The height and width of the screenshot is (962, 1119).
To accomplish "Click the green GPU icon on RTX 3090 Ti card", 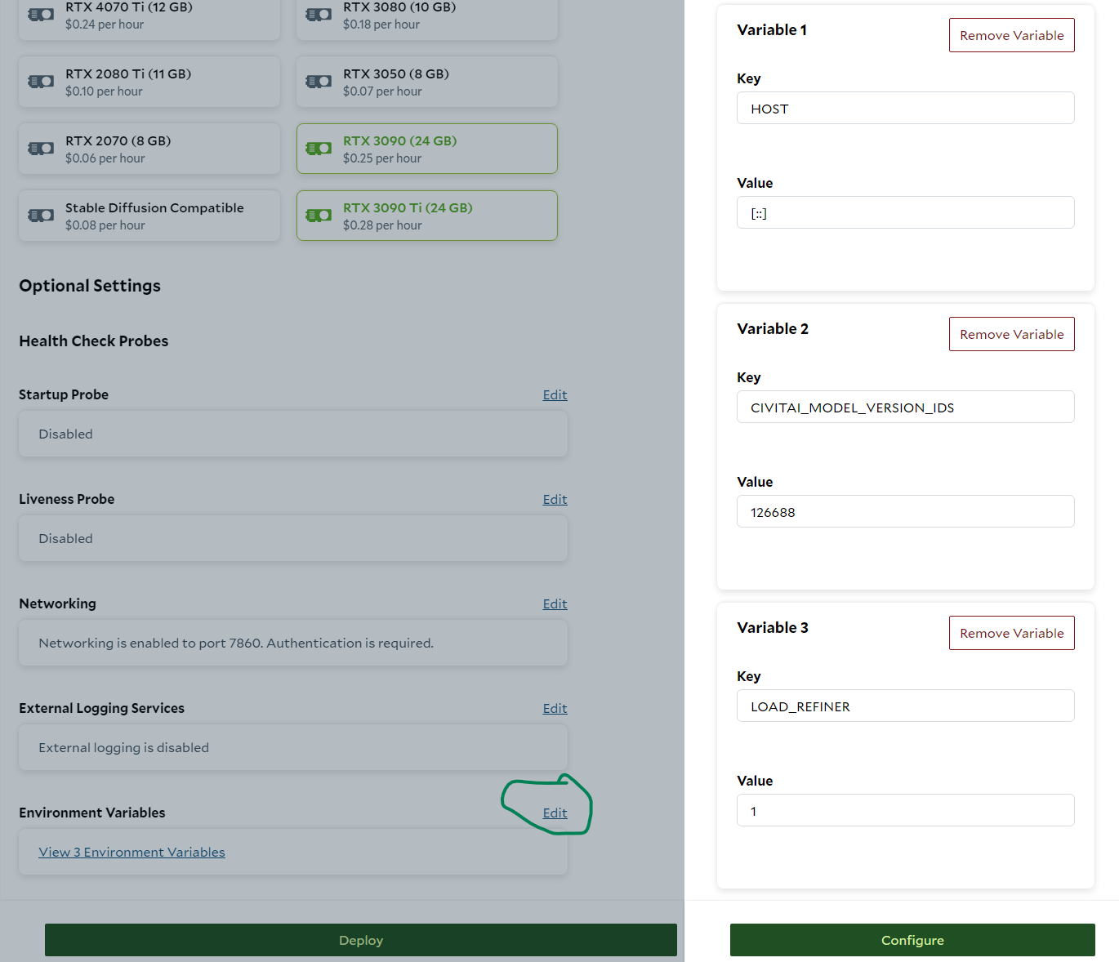I will pos(319,215).
